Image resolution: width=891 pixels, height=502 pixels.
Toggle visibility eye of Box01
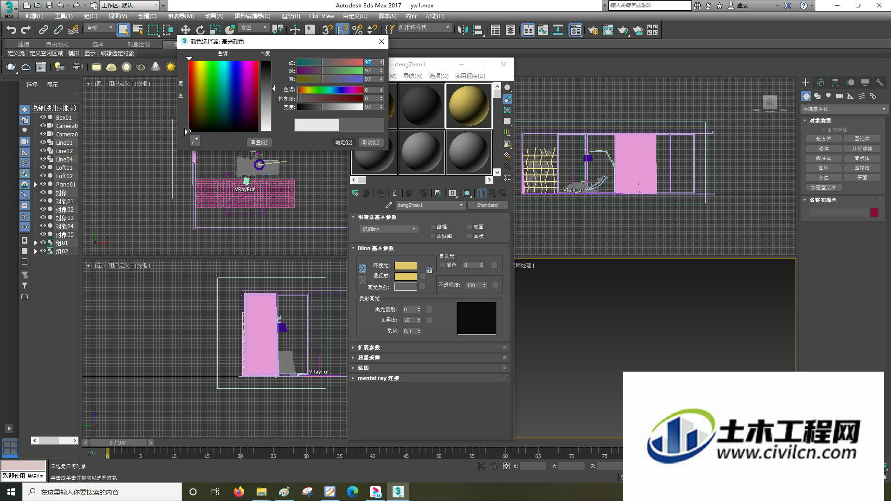(x=43, y=117)
